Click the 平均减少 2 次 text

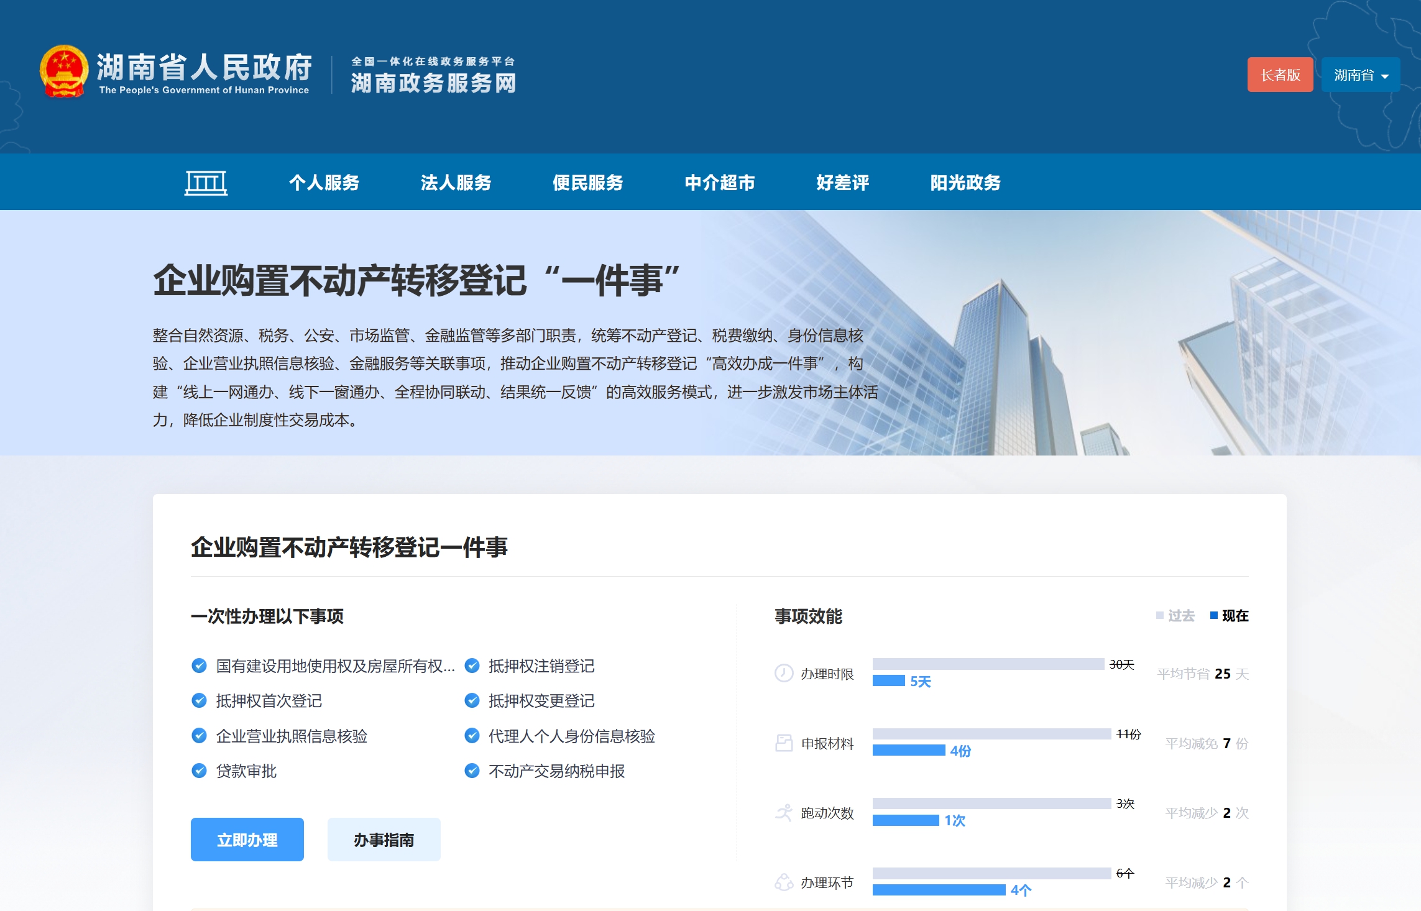click(1207, 813)
